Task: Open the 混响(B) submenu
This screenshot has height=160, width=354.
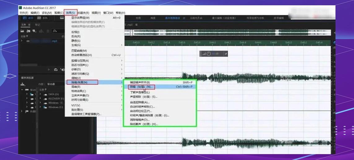Action: coord(94,87)
